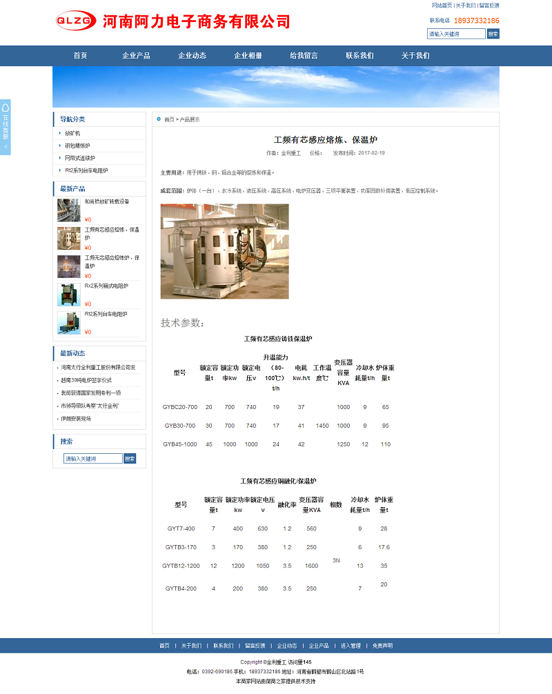Select the 放矿机 navigation category
Viewport: 552px width, 694px height.
pyautogui.click(x=73, y=132)
